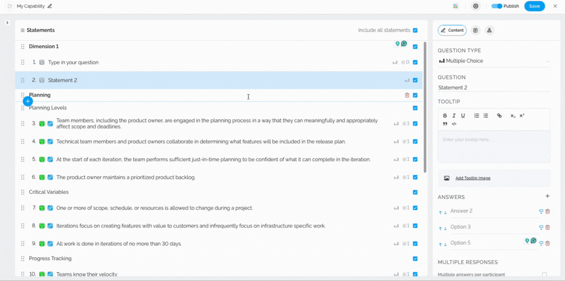Uncheck the Include all statements checkbox
This screenshot has width=565, height=281.
(x=415, y=30)
